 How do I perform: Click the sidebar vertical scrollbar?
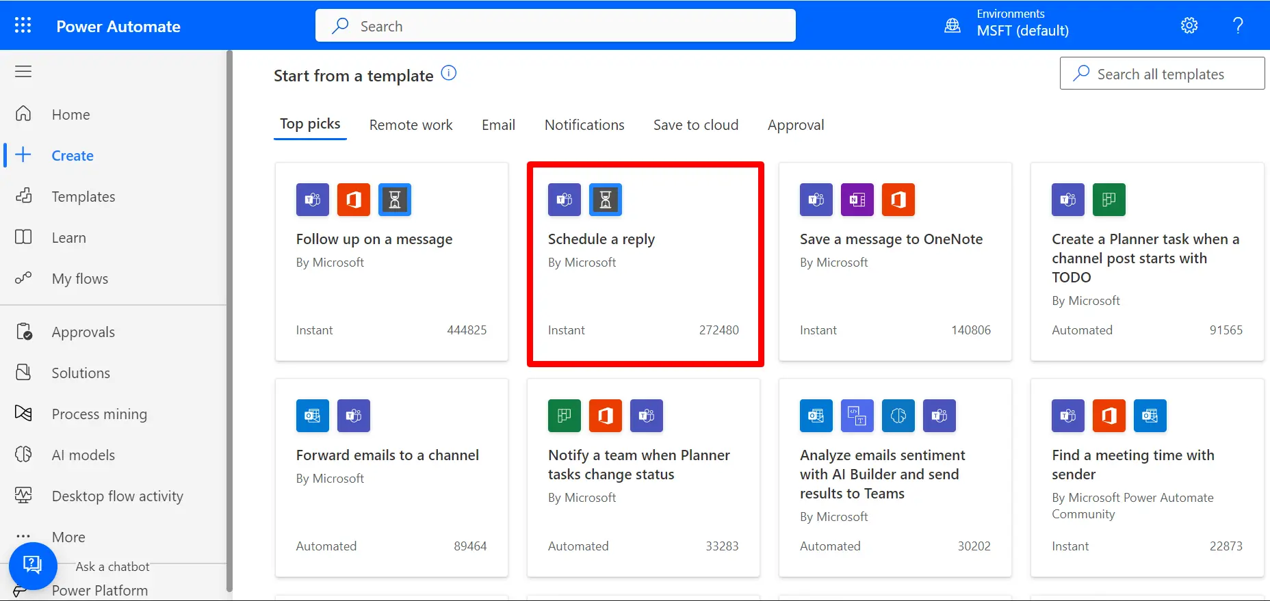coord(229,321)
